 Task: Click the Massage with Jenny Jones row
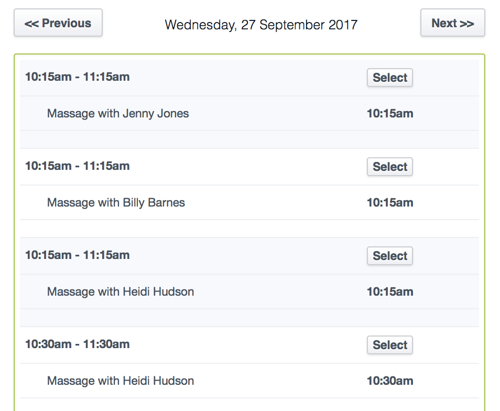click(118, 113)
